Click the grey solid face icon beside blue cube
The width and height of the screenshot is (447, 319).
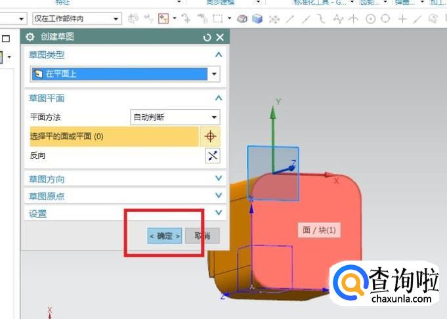pos(242,19)
